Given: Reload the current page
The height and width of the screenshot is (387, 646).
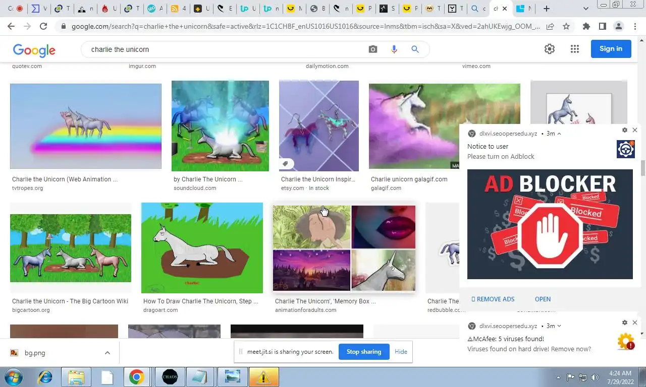Looking at the screenshot, I should 43,26.
